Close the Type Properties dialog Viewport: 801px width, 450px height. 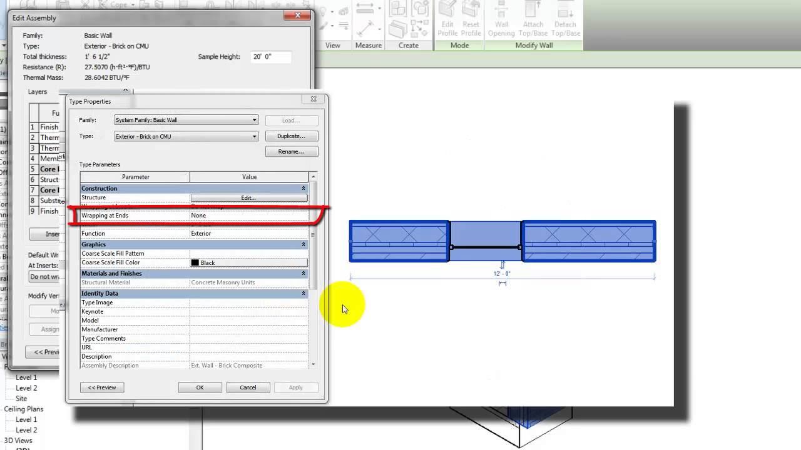point(314,99)
